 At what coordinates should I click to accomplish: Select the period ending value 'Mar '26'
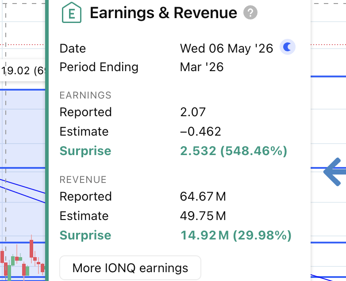click(x=202, y=67)
